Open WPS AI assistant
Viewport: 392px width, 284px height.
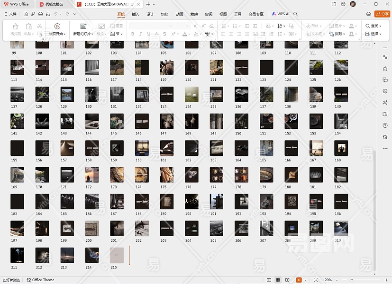point(281,14)
